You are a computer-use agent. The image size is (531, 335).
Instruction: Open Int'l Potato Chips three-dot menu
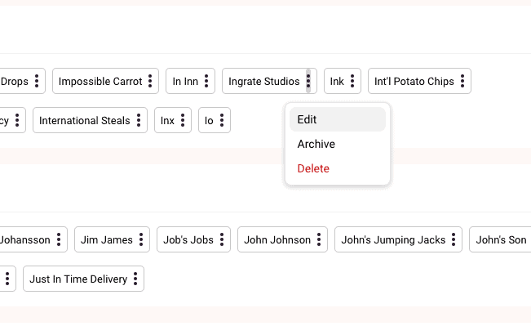(462, 82)
